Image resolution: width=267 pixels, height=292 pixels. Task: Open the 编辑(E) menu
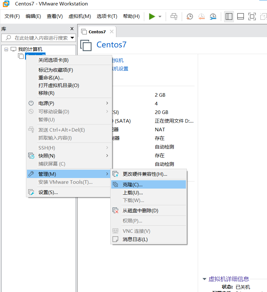coord(33,16)
